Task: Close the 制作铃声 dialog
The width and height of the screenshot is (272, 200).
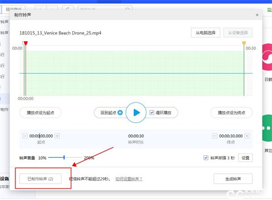Action: coord(257,15)
